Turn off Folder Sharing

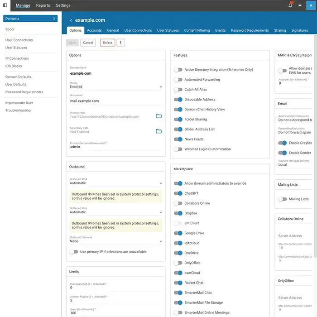point(178,119)
